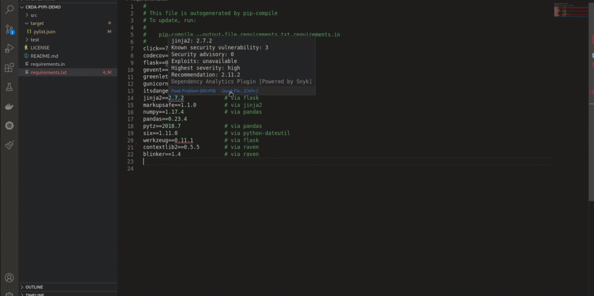Open the Kubernetes view

(x=9, y=126)
